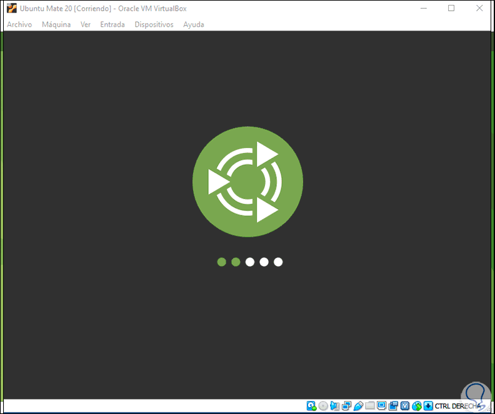The height and width of the screenshot is (414, 495).
Task: Open the Ver menu
Action: click(86, 24)
